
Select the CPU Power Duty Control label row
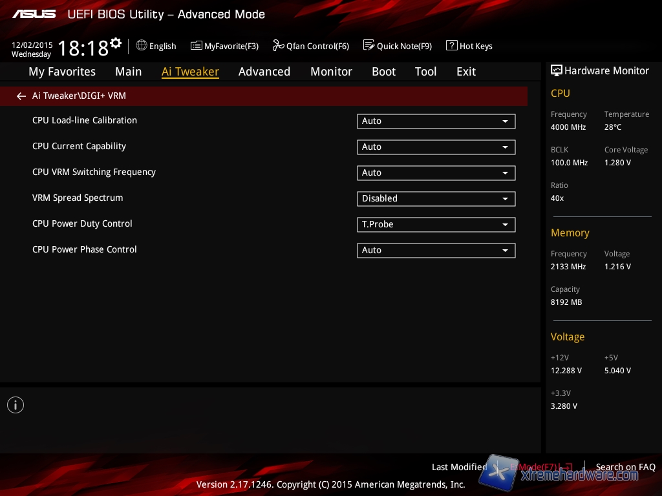(x=82, y=224)
